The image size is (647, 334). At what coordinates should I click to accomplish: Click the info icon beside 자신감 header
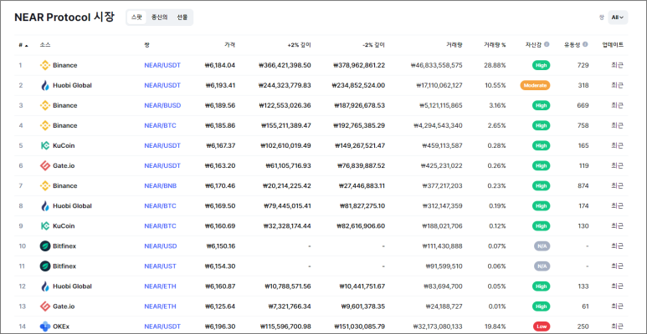547,44
